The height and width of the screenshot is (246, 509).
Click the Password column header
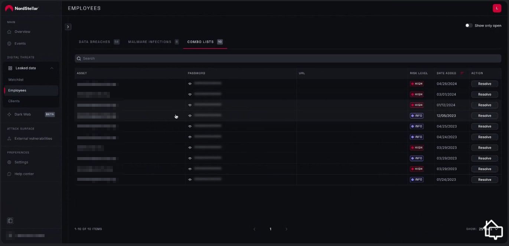pos(196,73)
